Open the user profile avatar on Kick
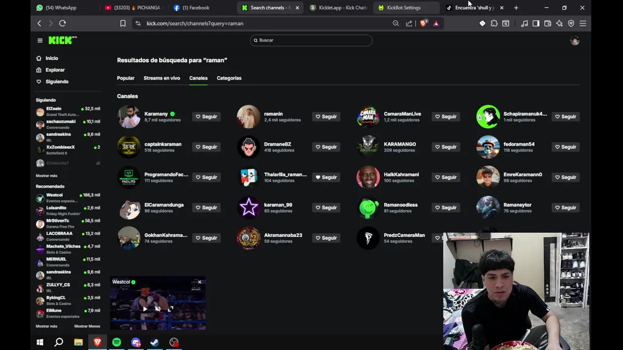The image size is (623, 350). (x=575, y=41)
